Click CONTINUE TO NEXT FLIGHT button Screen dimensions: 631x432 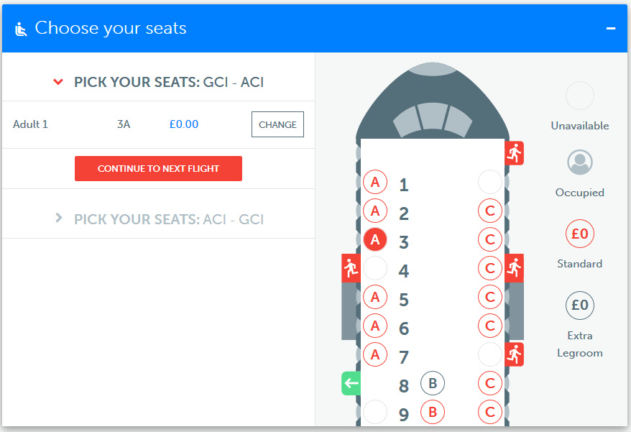coord(158,168)
